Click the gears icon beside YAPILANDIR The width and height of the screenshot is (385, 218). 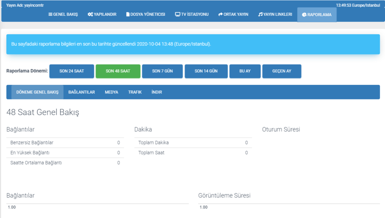point(90,15)
